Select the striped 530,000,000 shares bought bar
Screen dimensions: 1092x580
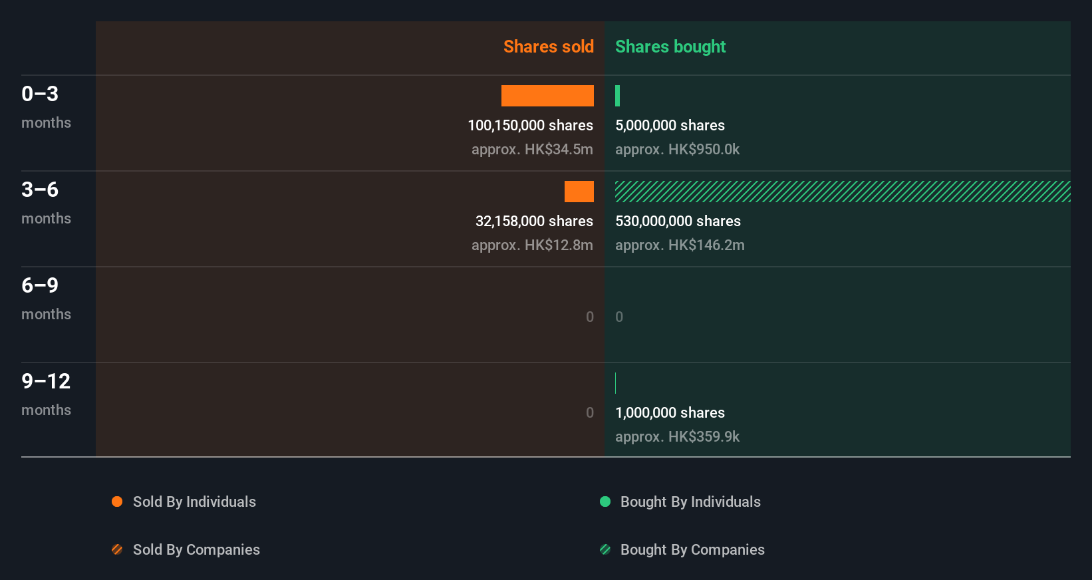[x=843, y=192]
